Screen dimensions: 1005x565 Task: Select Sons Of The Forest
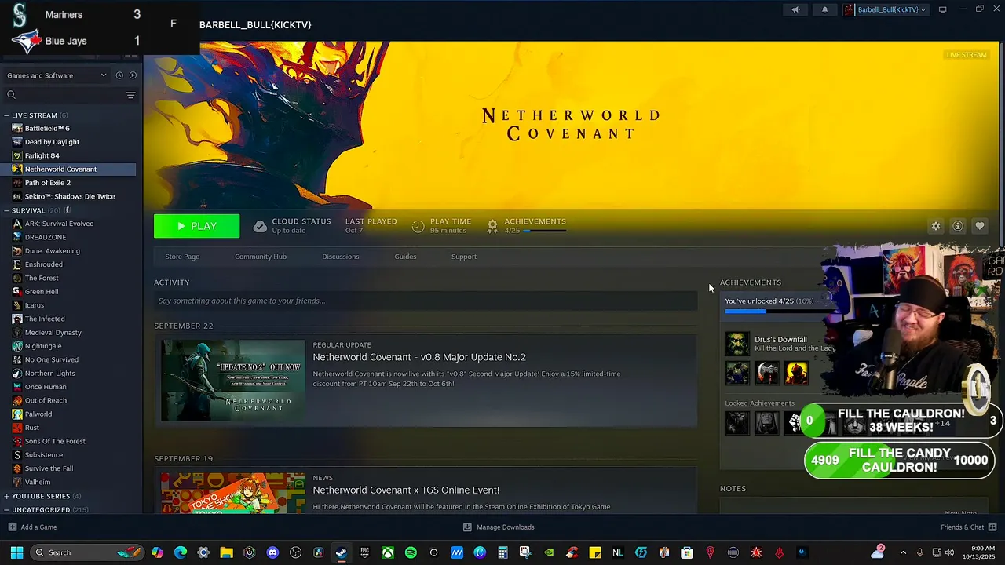point(55,441)
